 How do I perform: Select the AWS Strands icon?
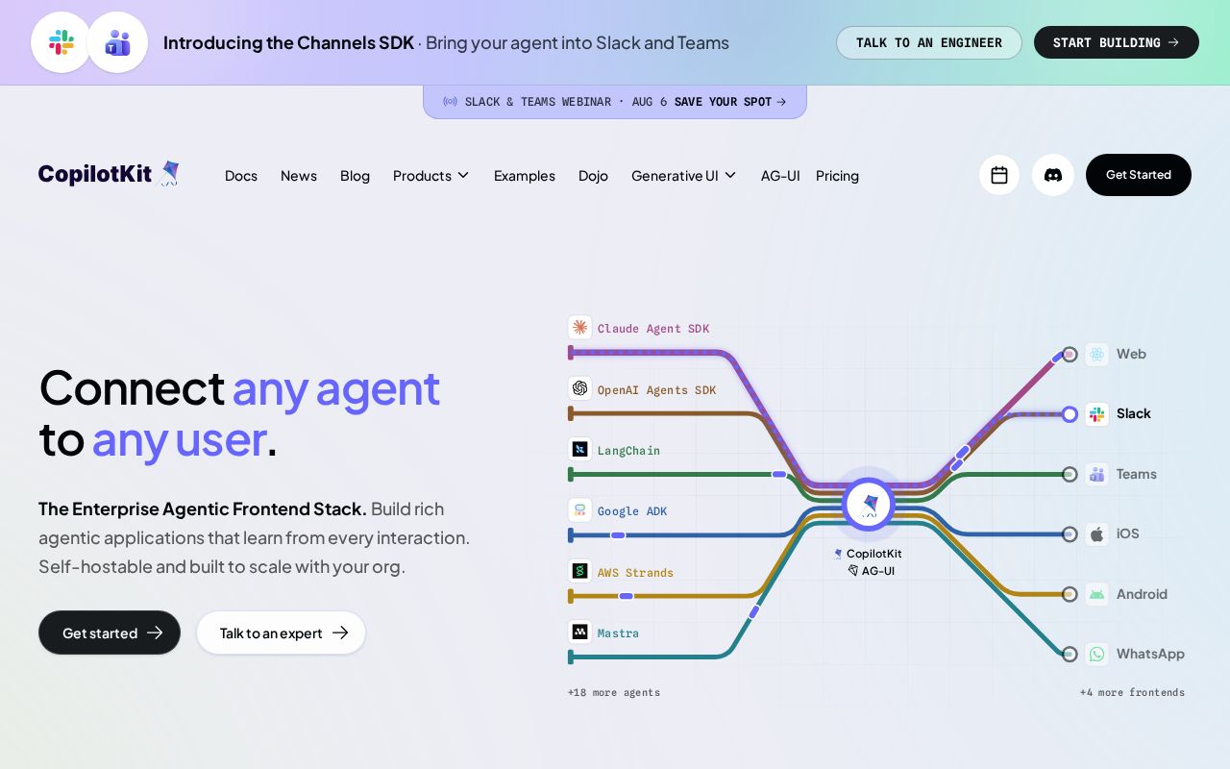tap(579, 571)
